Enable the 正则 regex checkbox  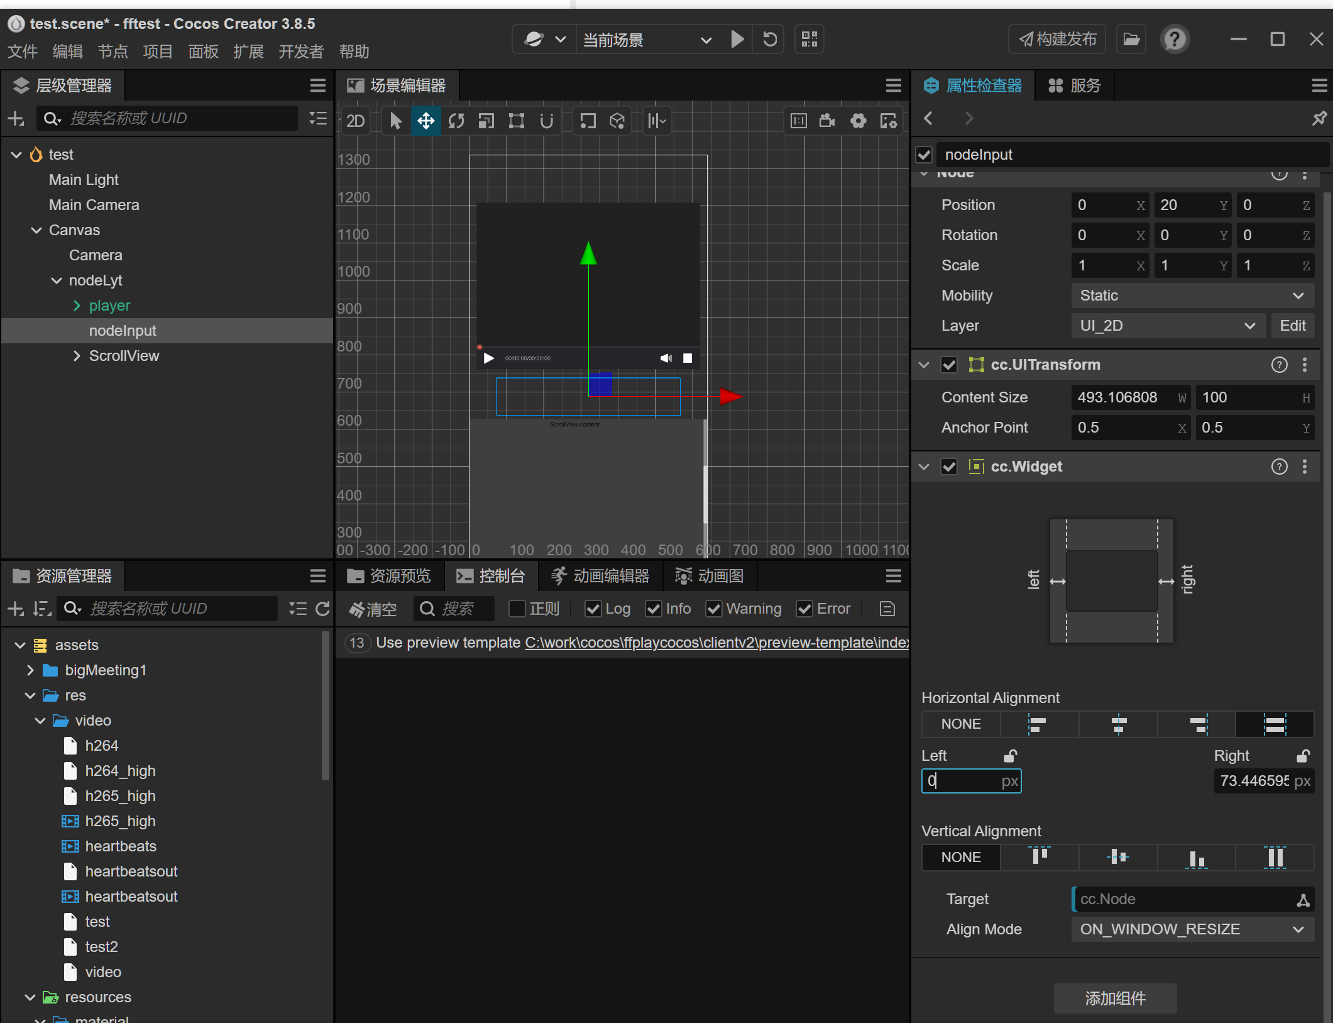(x=517, y=609)
